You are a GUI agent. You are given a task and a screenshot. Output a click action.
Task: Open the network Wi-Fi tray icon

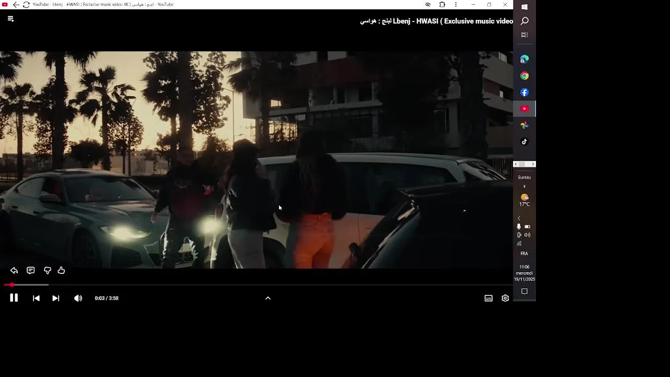(x=519, y=243)
